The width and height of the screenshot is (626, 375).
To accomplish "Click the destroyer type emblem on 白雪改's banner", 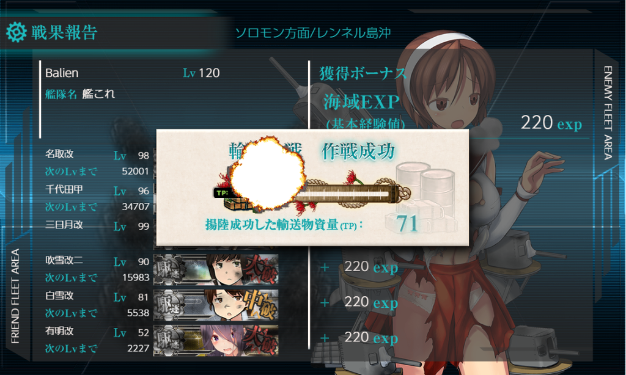I will click(169, 305).
